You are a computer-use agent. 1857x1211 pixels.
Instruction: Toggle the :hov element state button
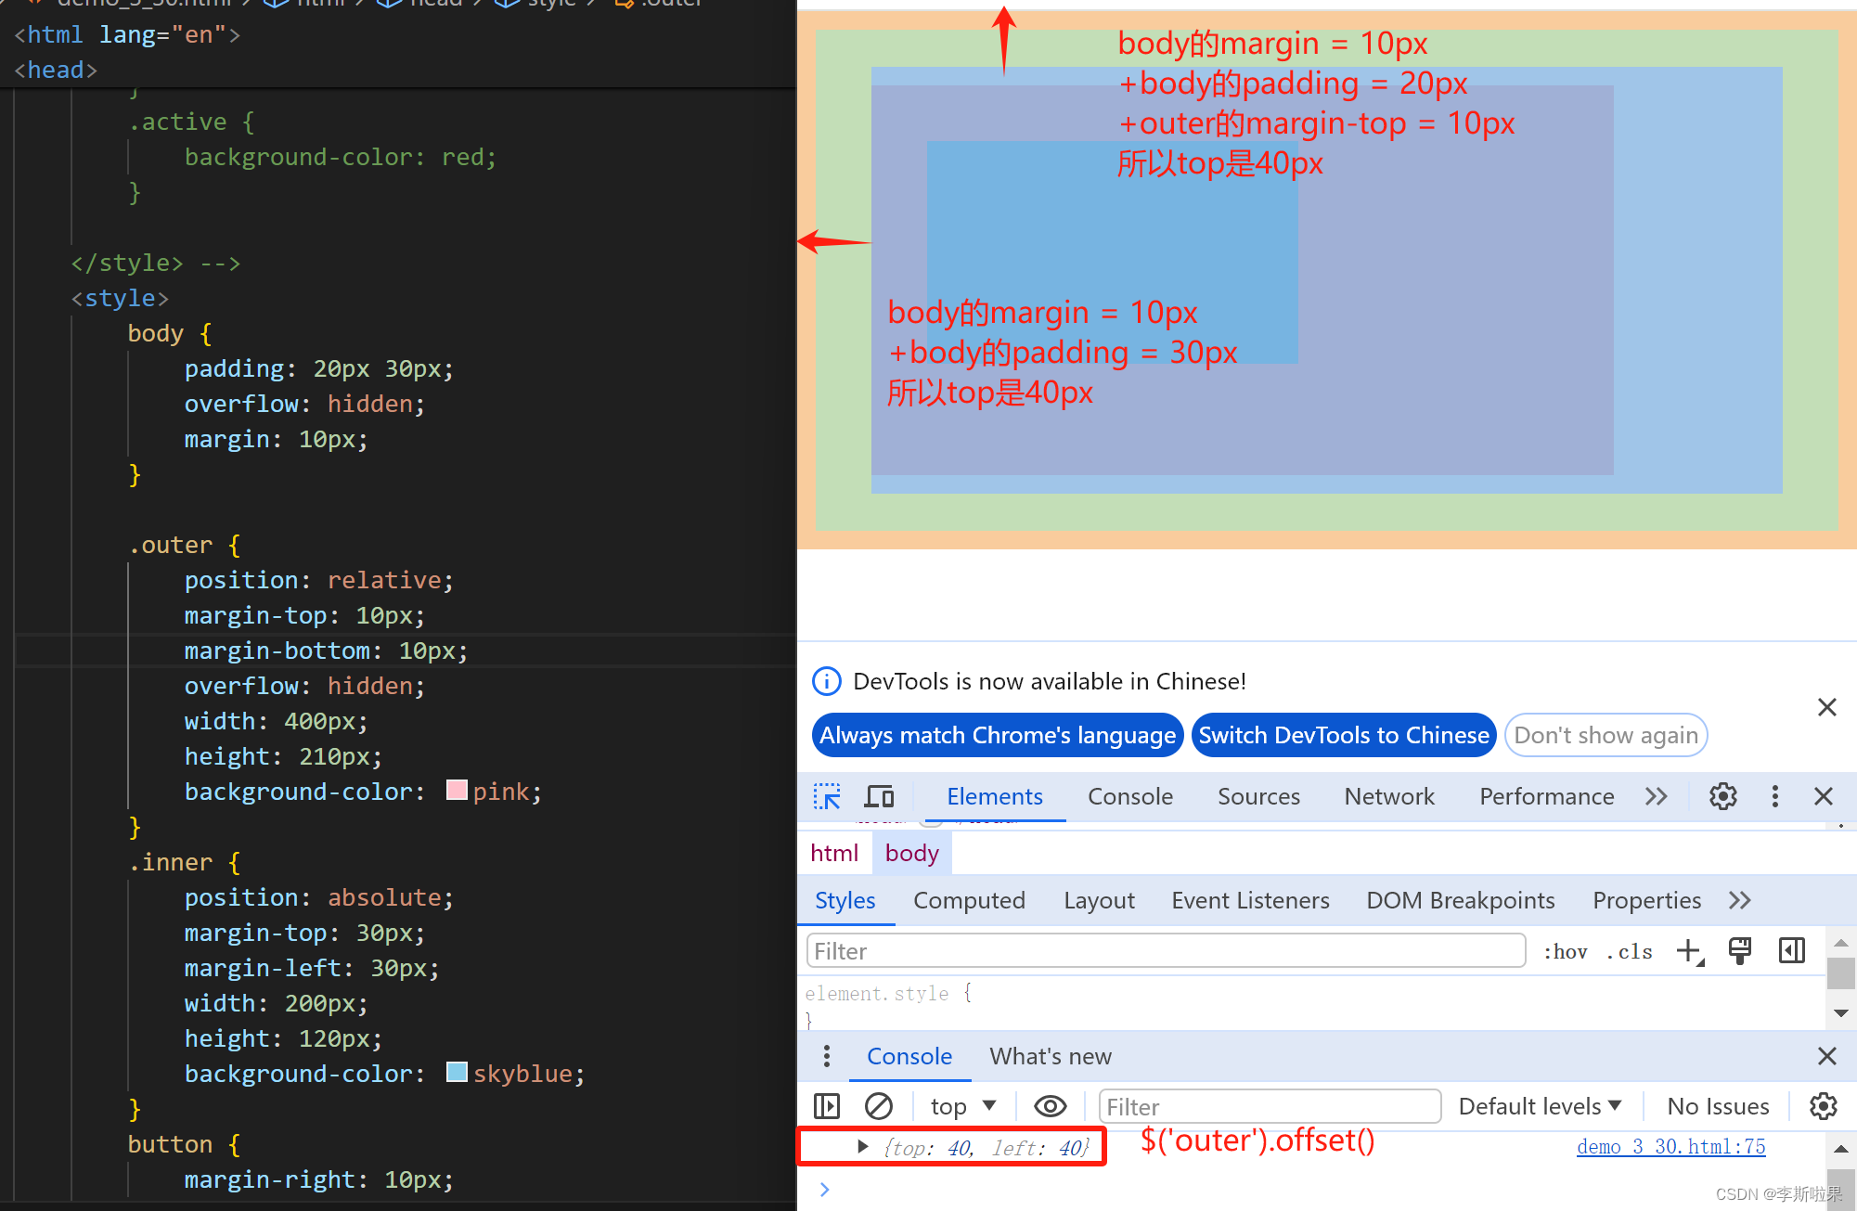pos(1565,951)
